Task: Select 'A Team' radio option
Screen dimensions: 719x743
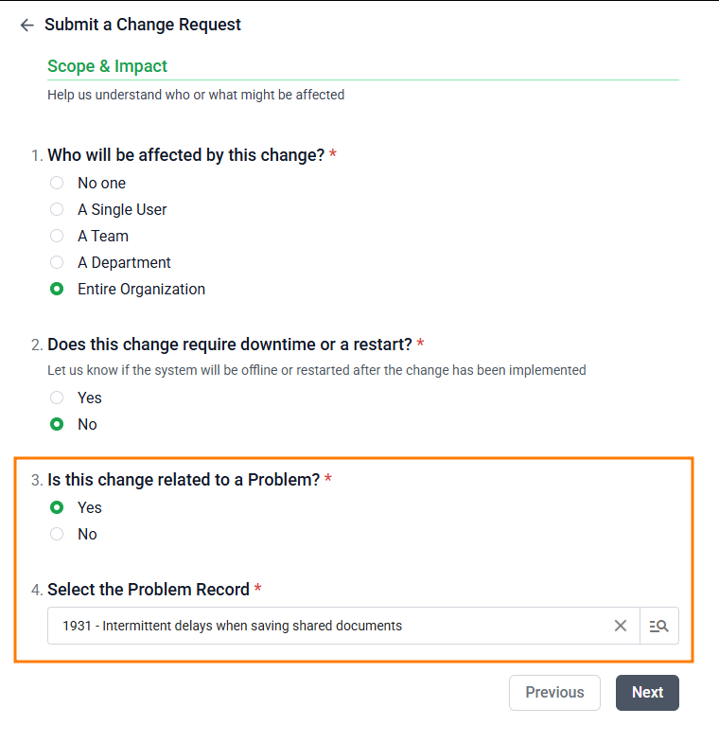Action: 57,236
